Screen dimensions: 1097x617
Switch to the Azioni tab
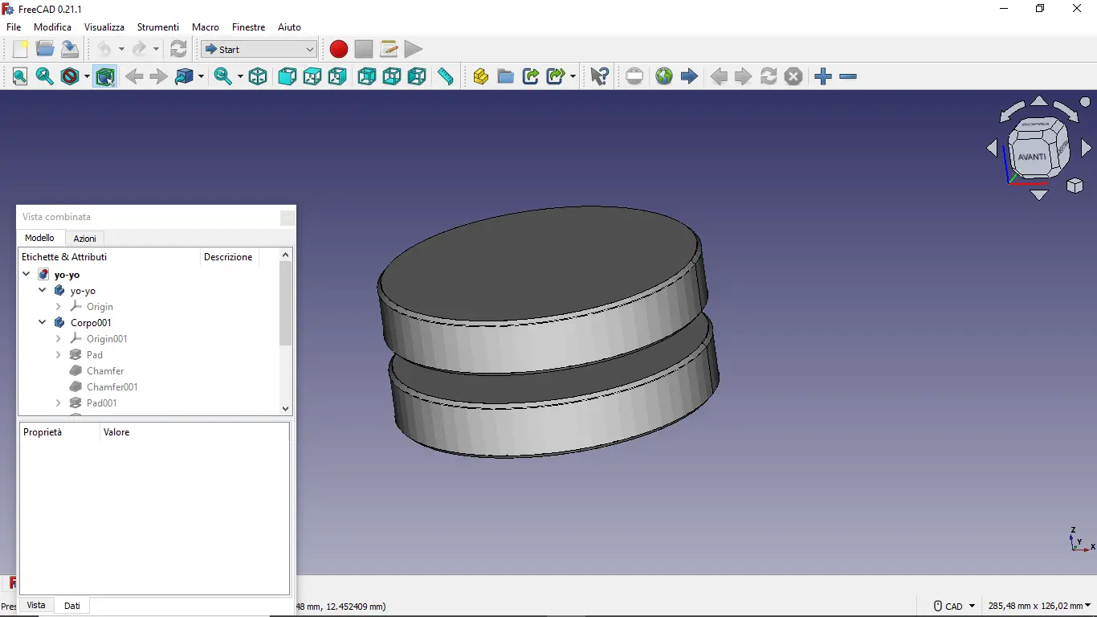[84, 239]
